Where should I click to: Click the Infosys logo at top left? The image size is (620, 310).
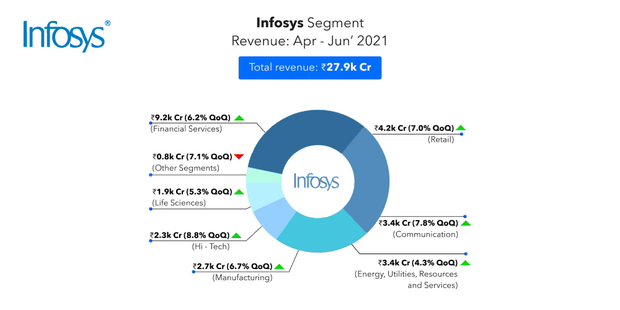66,36
